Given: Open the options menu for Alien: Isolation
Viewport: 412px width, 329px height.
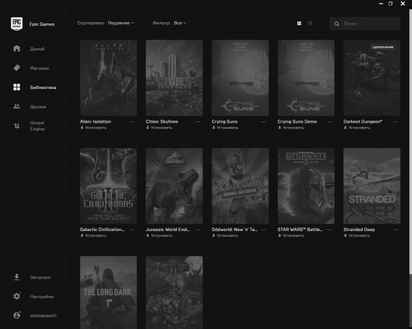Looking at the screenshot, I should click(131, 121).
